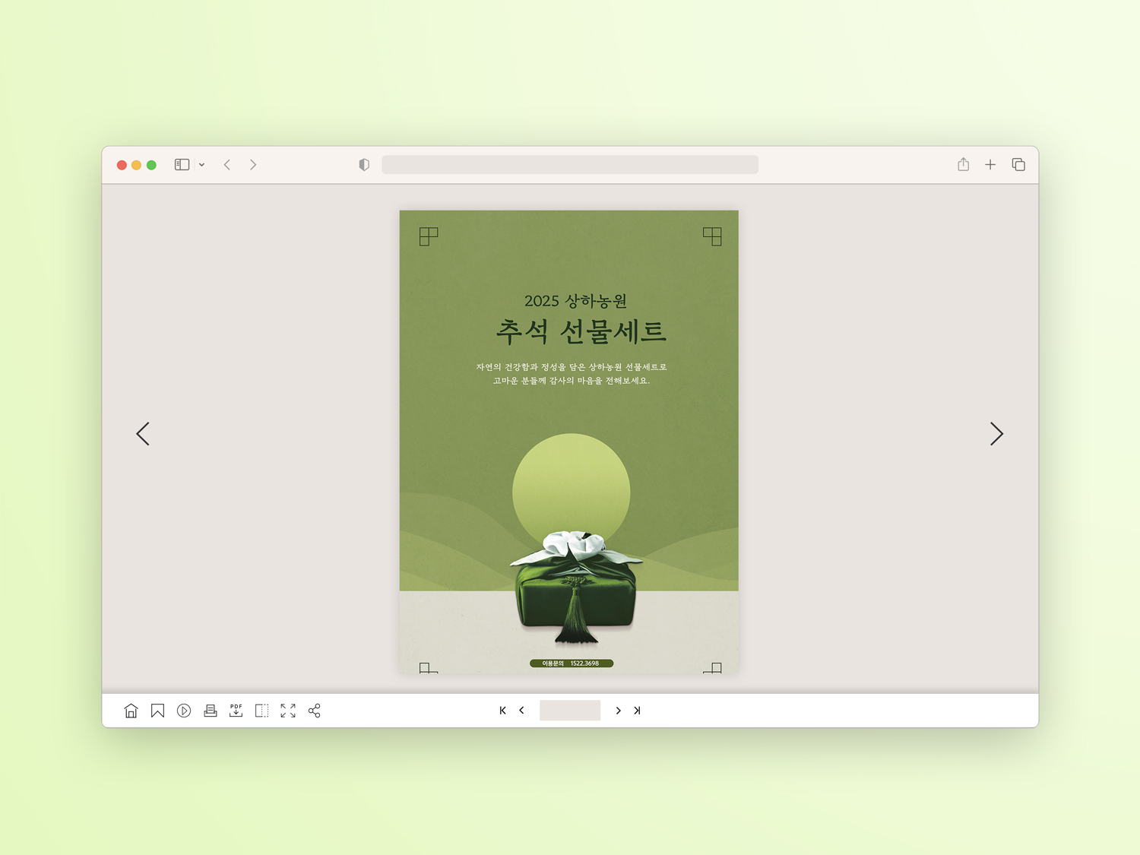
Task: Open the share icon in the viewer toolbar
Action: click(315, 711)
